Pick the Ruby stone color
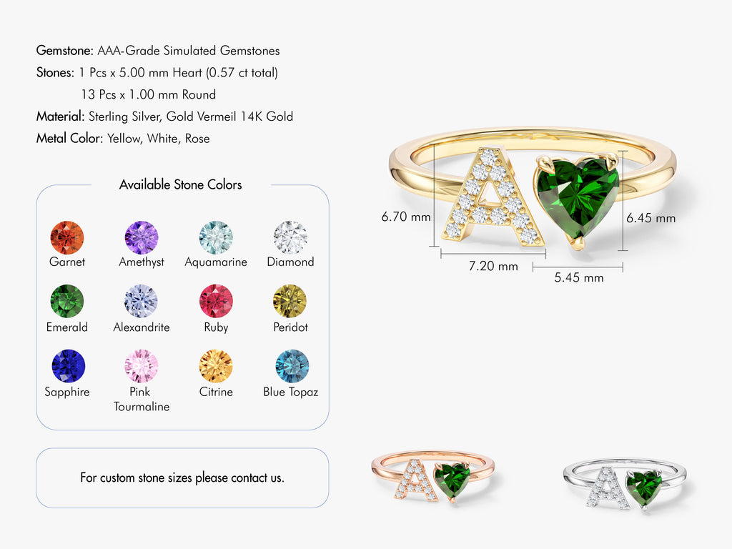 (216, 302)
